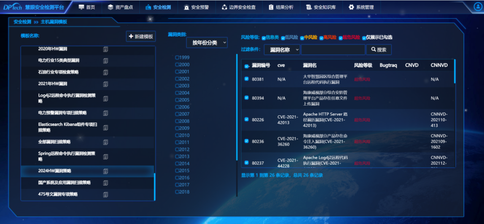The height and width of the screenshot is (224, 484).
Task: Toggle the 仅展示已勾选 checkbox
Action: click(x=364, y=38)
